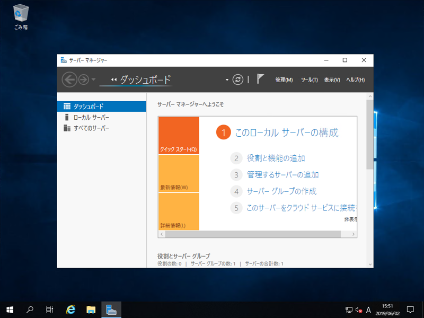Click the 非表示 hide link
The height and width of the screenshot is (318, 424).
[x=350, y=219]
